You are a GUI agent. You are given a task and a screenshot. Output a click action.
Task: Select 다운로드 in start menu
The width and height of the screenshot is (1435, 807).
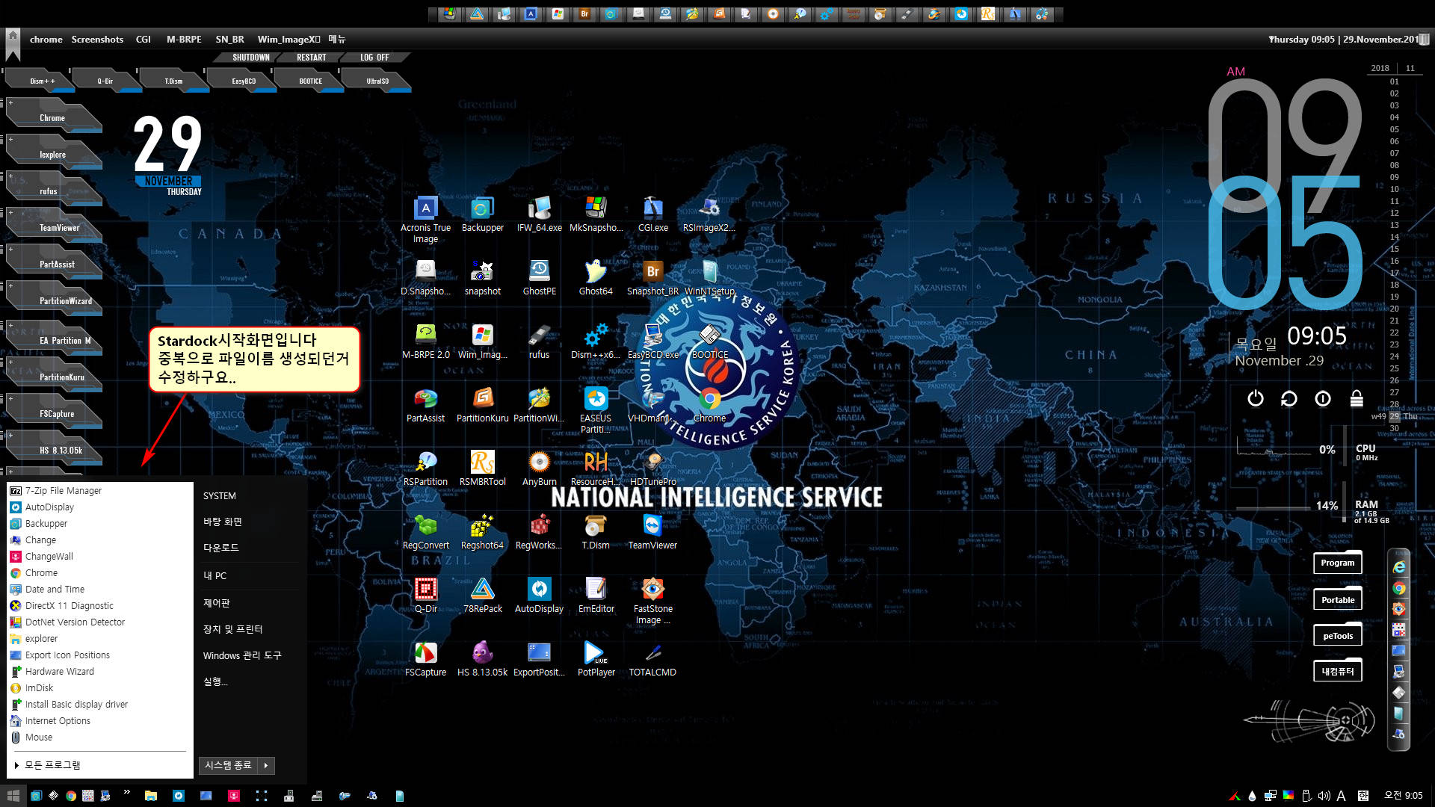(221, 548)
